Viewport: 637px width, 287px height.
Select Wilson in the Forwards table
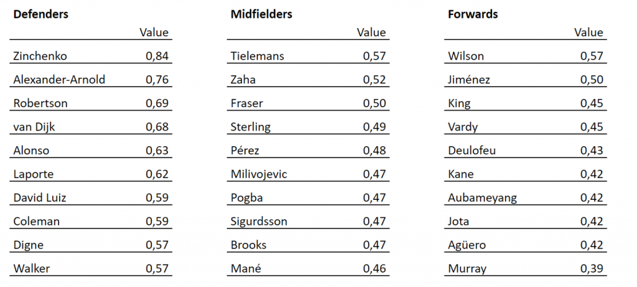coord(466,56)
